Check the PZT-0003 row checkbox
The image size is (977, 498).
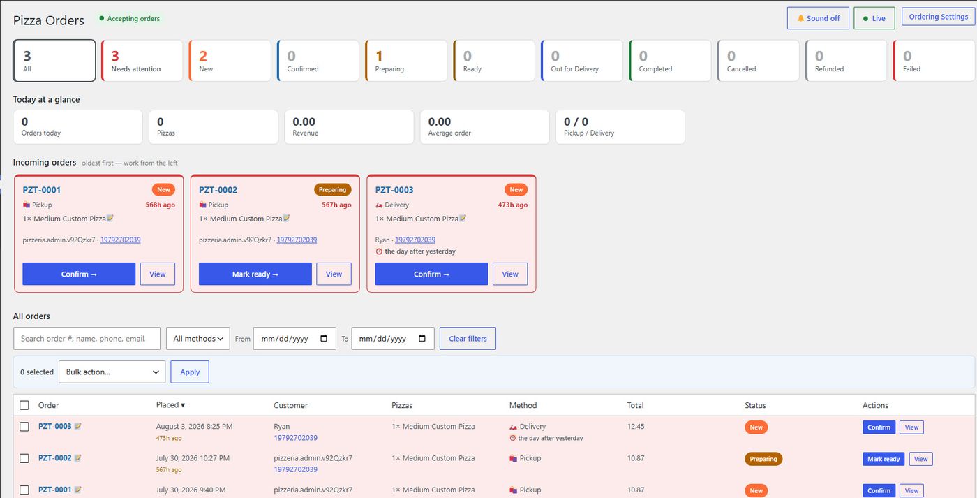click(x=24, y=427)
